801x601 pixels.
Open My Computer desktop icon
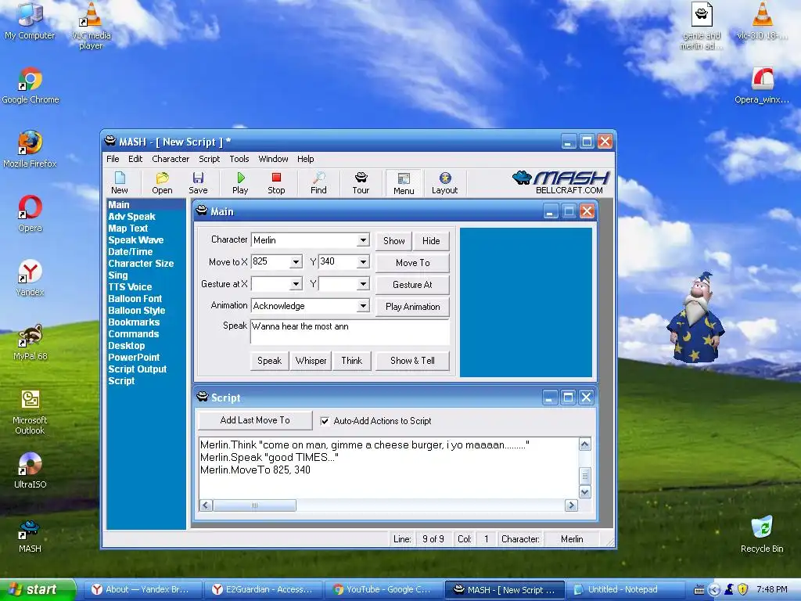coord(30,21)
